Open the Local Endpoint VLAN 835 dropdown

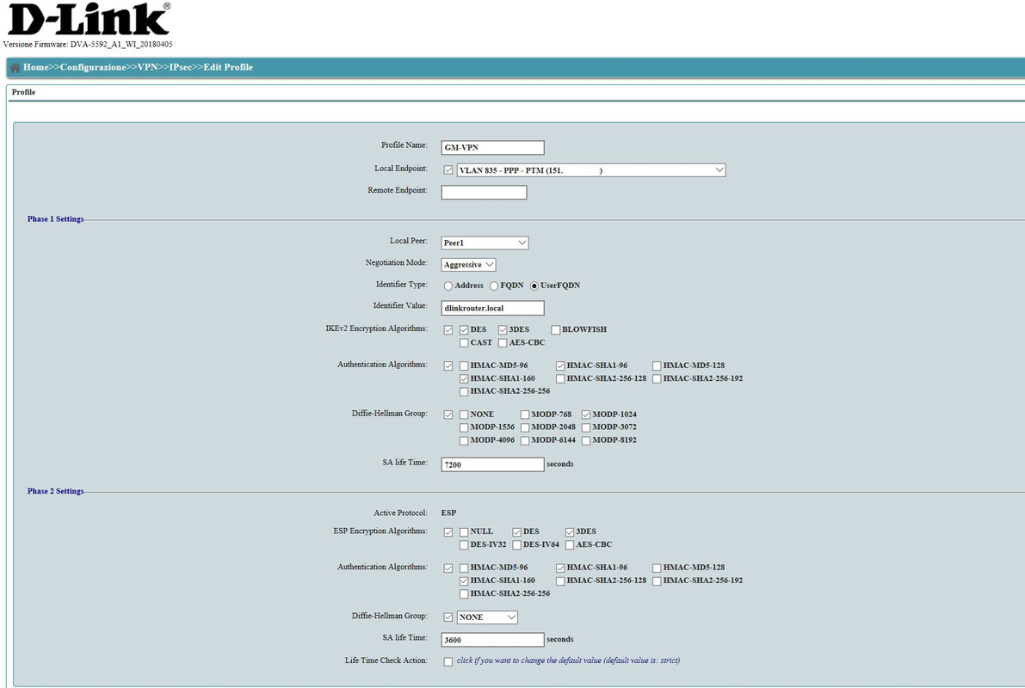(591, 170)
